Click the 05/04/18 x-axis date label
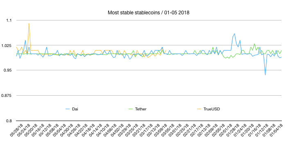Screen dimensions: 288x148 click(x=60, y=130)
